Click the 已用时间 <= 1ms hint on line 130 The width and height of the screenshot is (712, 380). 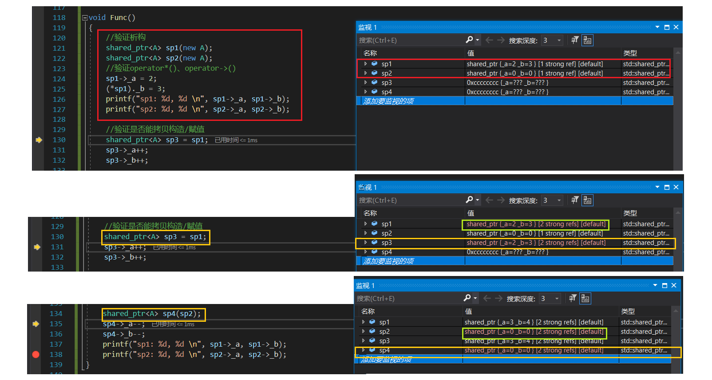coord(236,140)
